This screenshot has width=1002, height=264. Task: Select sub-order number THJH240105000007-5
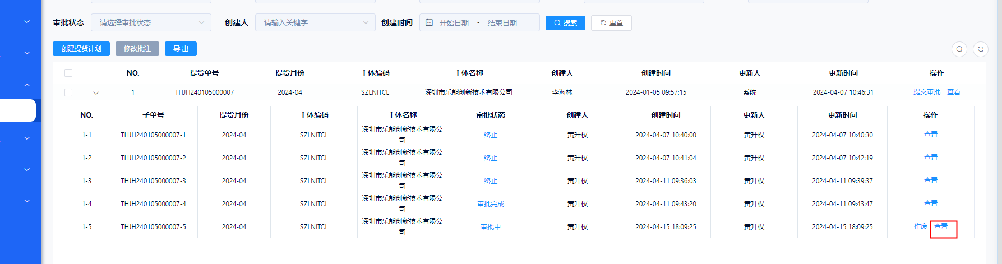click(x=153, y=227)
